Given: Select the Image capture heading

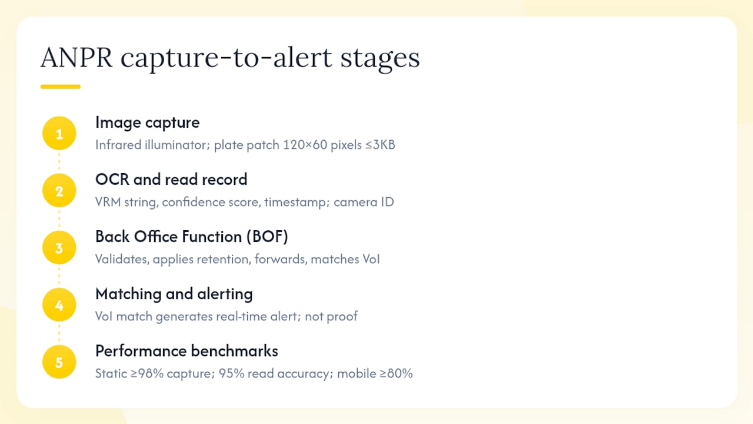Looking at the screenshot, I should (x=148, y=122).
